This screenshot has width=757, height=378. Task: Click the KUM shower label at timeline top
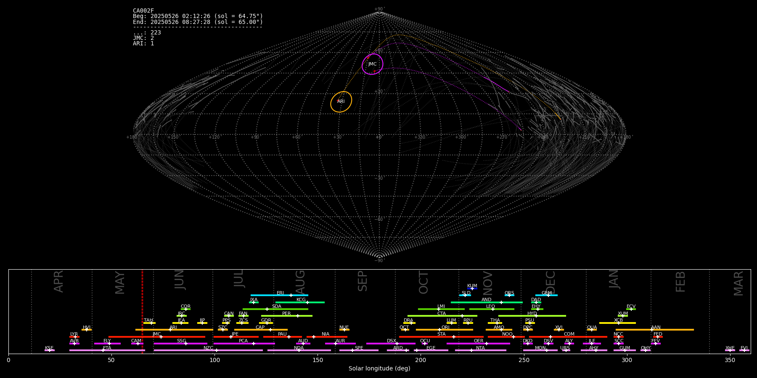[472, 286]
